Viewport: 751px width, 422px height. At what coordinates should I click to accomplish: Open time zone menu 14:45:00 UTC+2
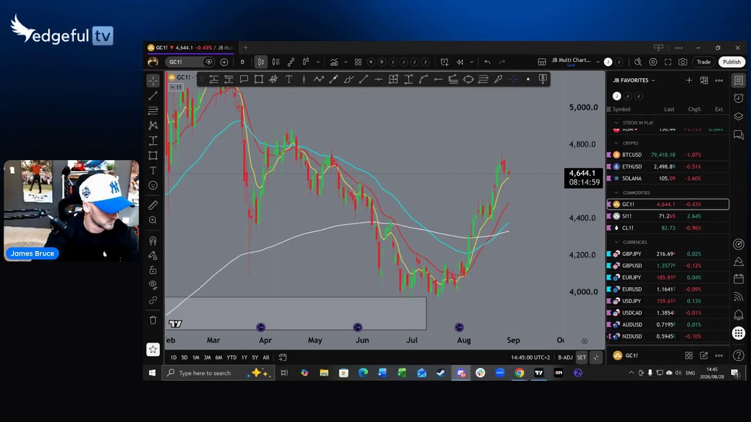click(x=530, y=358)
